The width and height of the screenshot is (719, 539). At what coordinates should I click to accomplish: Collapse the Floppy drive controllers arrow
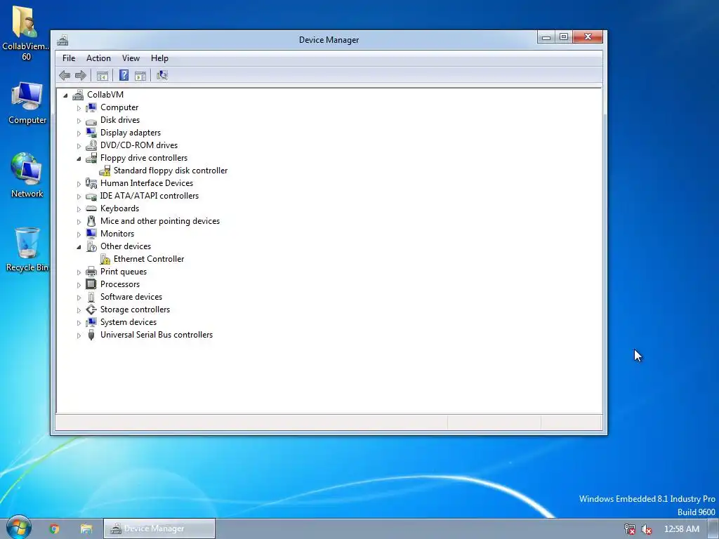tap(79, 159)
